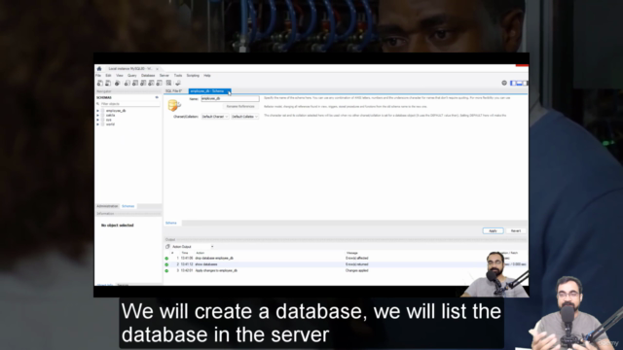Open the object inspector toolbar icon

[x=117, y=83]
